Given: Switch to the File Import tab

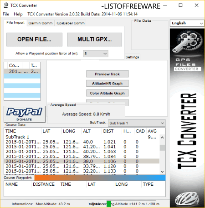Looking at the screenshot, I should pyautogui.click(x=15, y=23).
